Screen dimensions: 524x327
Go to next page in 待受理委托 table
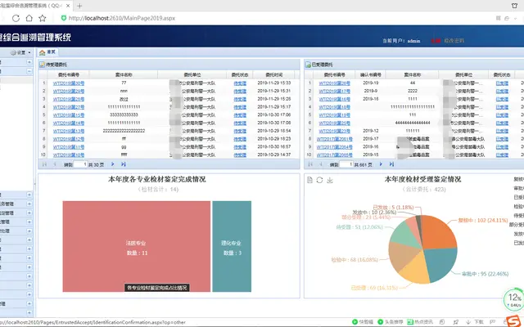click(x=113, y=164)
